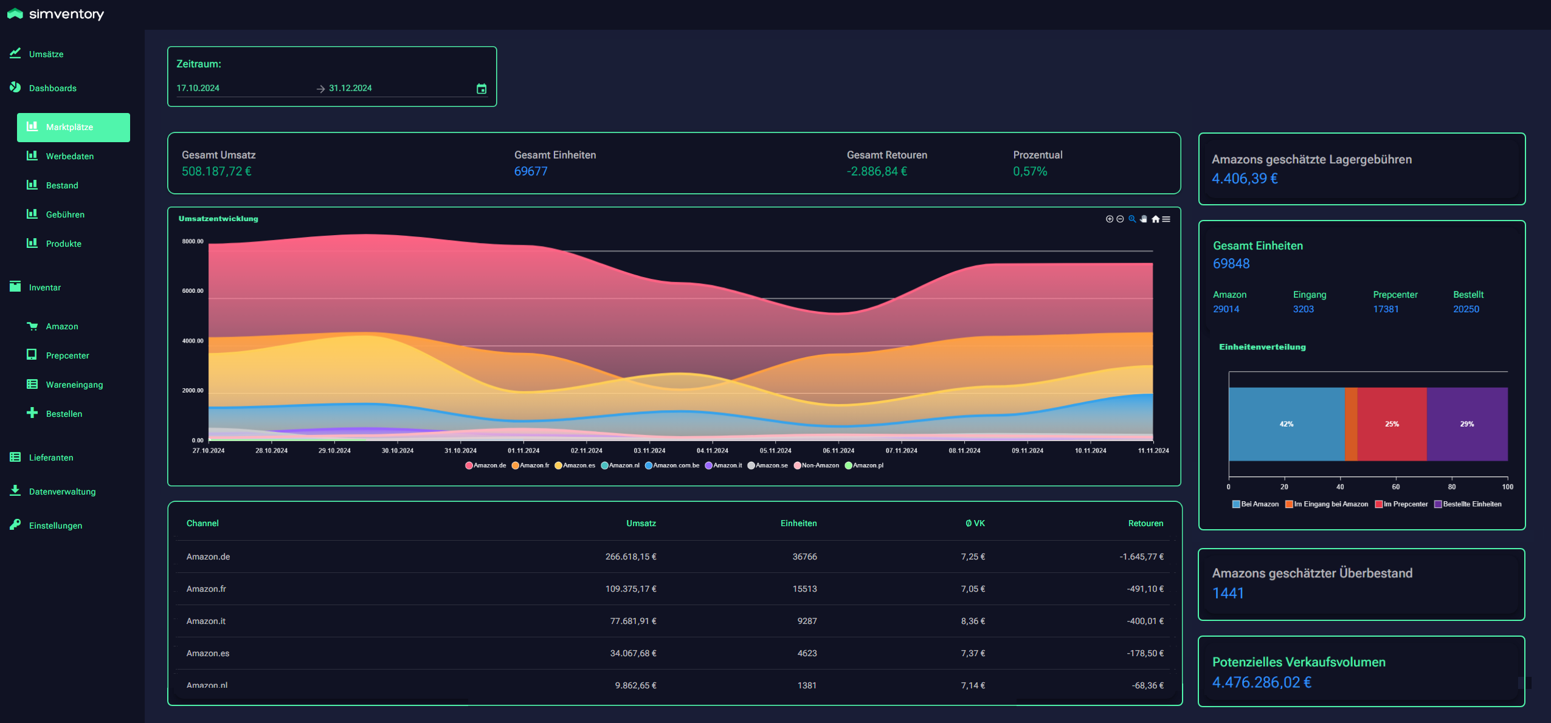Screen dimensions: 1551x723
Task: Go to Lieferanten page
Action: (50, 457)
